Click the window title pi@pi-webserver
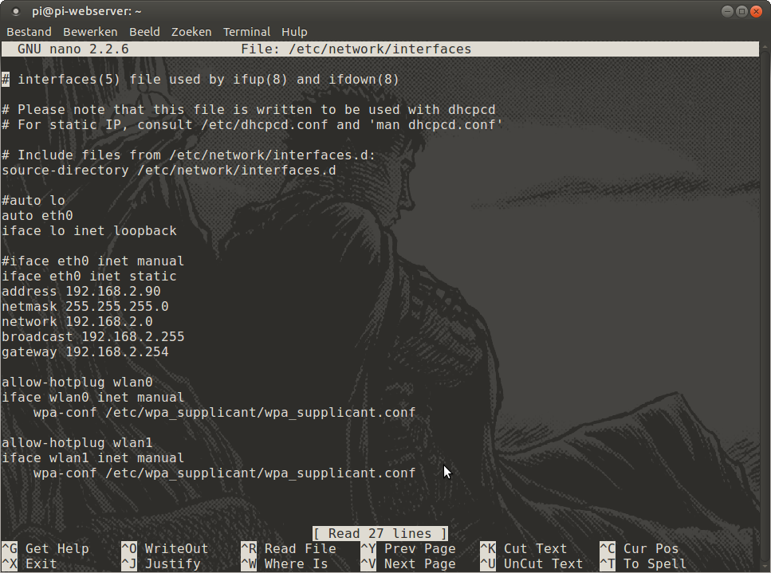 [87, 11]
